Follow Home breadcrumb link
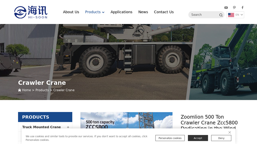This screenshot has height=144, width=257. (x=26, y=90)
